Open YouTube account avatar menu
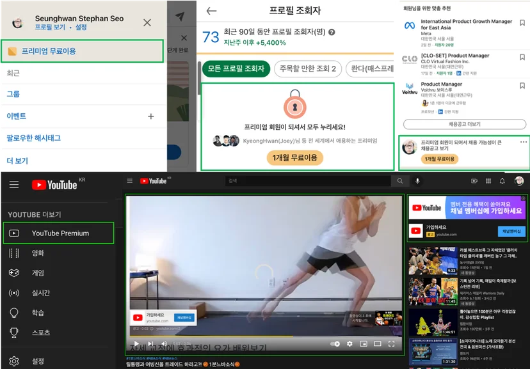The height and width of the screenshot is (369, 530). pos(519,181)
